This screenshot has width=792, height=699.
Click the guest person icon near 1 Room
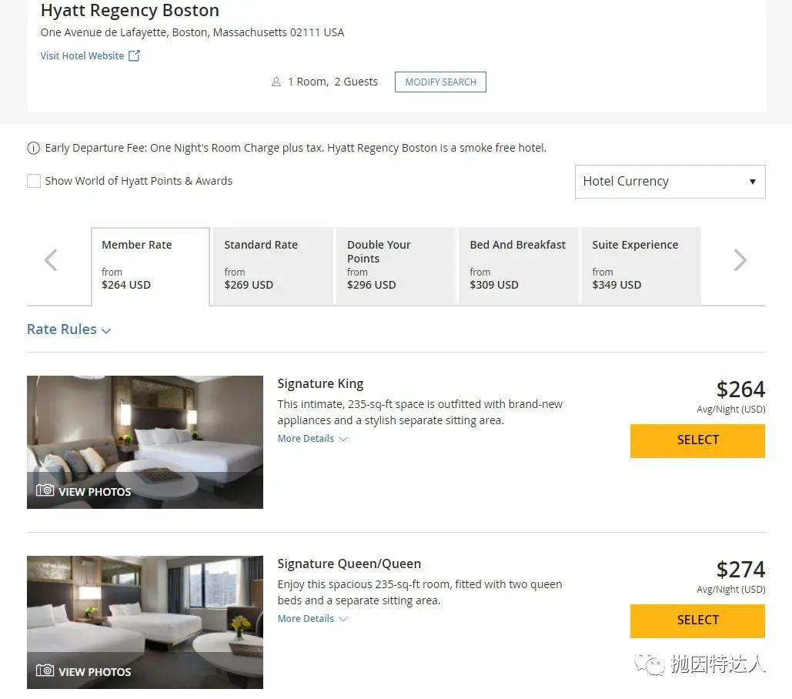tap(276, 82)
